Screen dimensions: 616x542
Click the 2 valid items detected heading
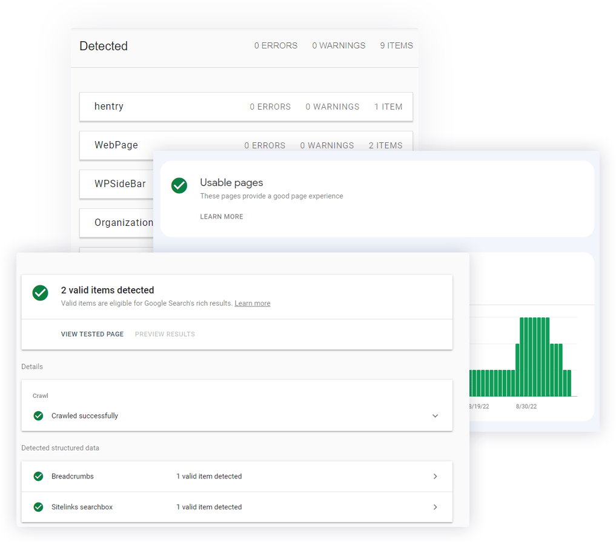click(107, 290)
